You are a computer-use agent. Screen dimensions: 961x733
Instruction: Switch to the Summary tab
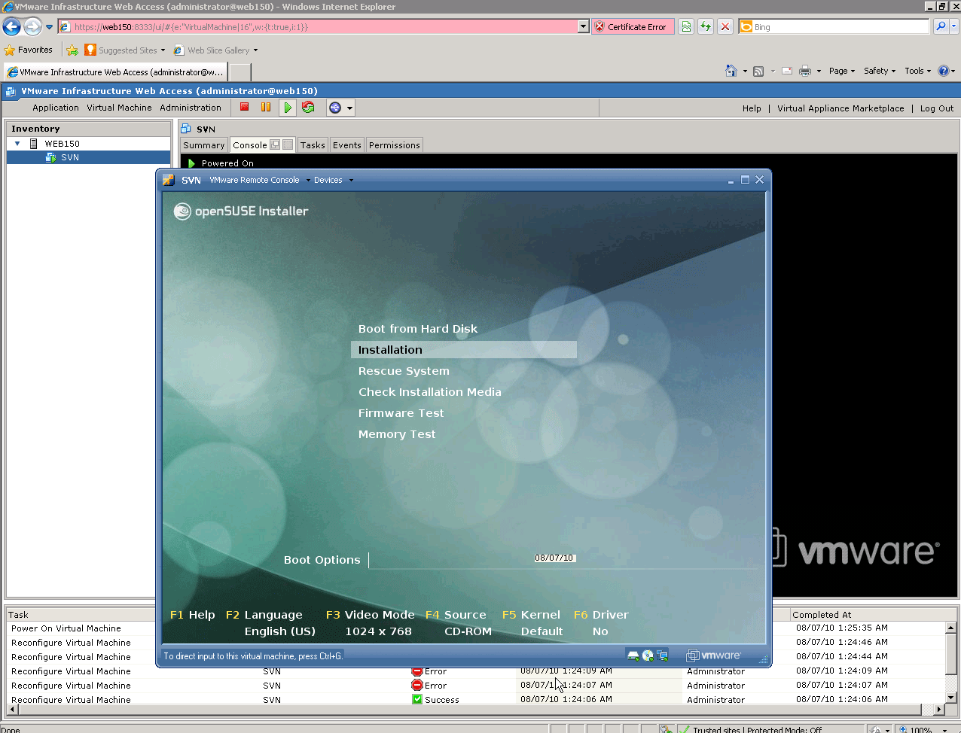(204, 145)
